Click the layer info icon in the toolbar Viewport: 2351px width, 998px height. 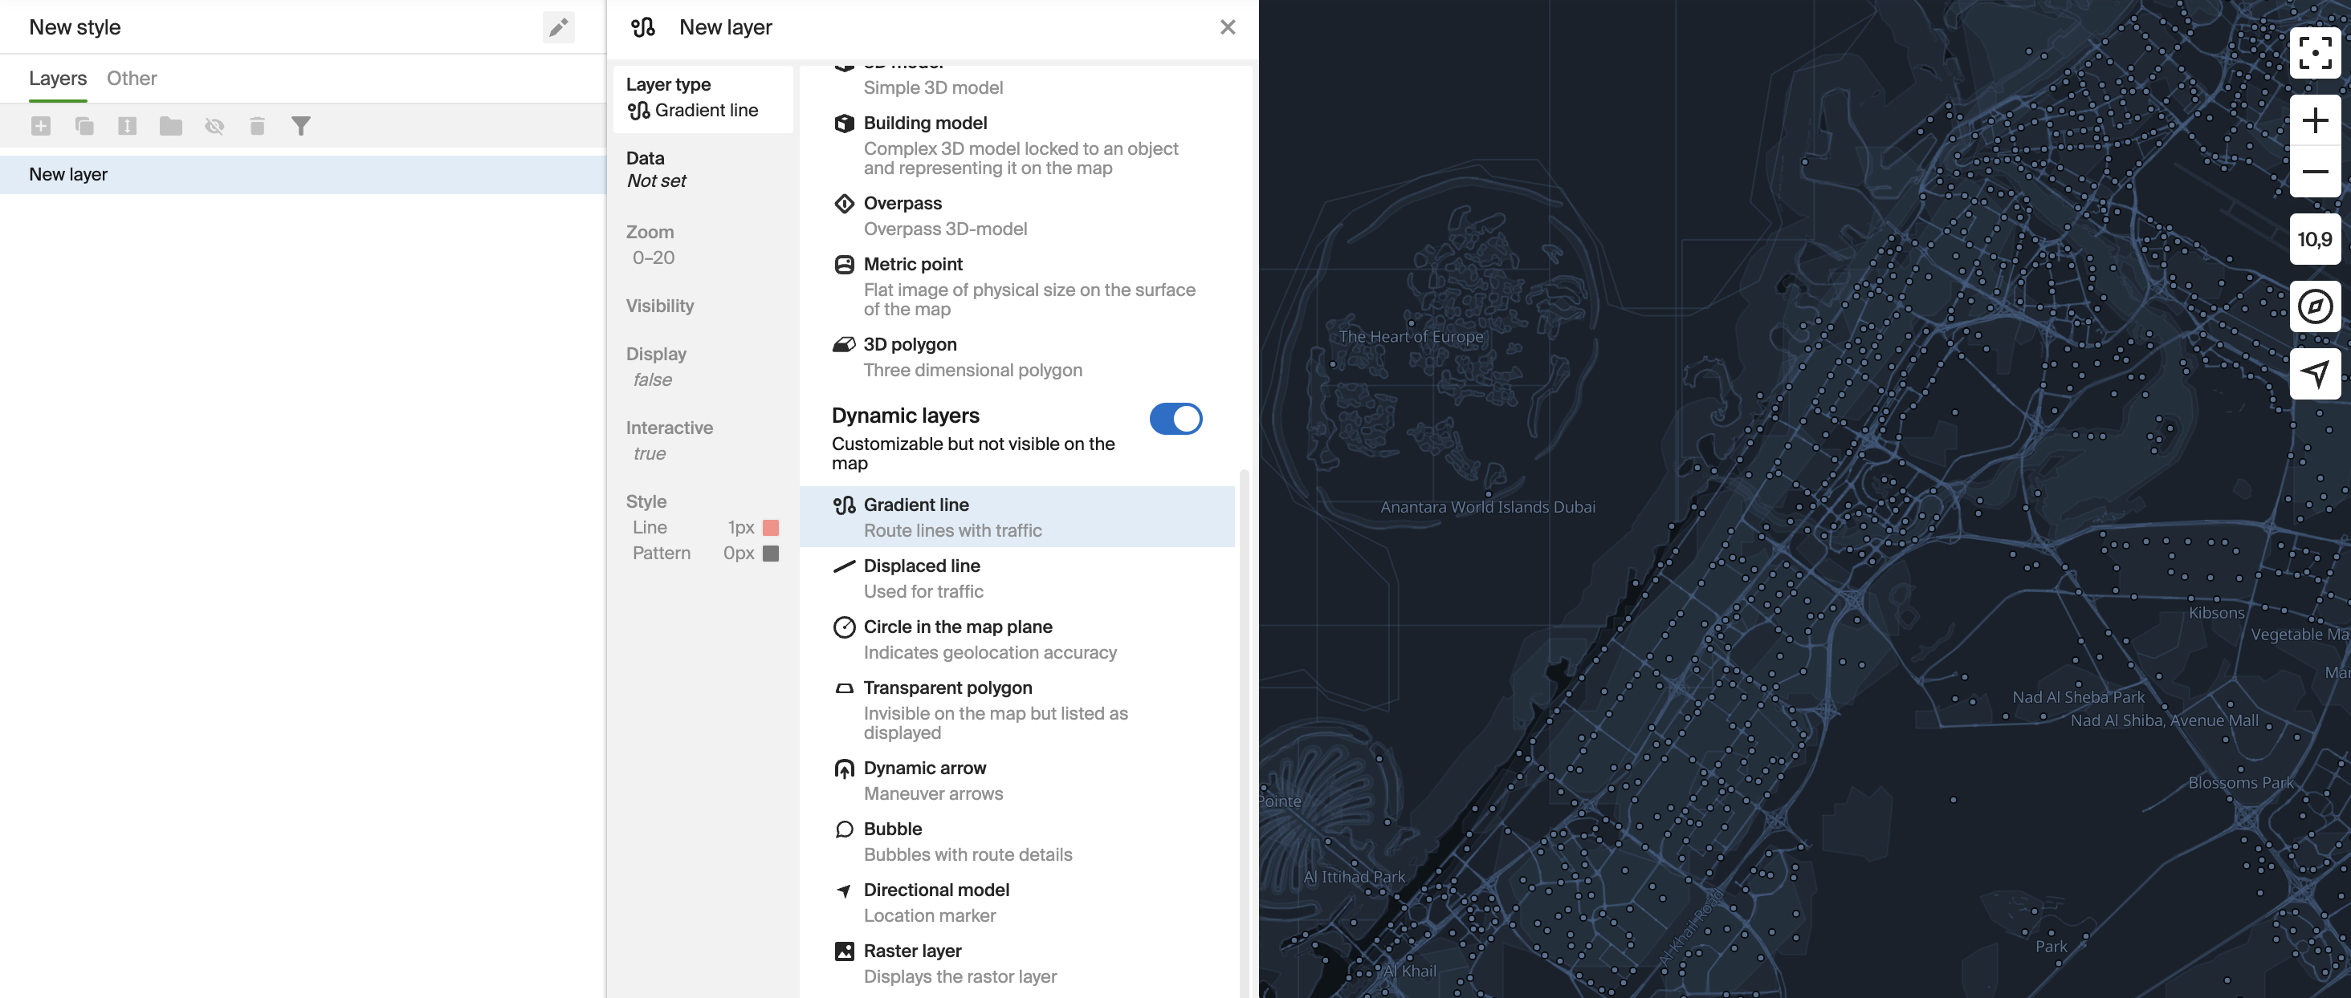[x=128, y=126]
